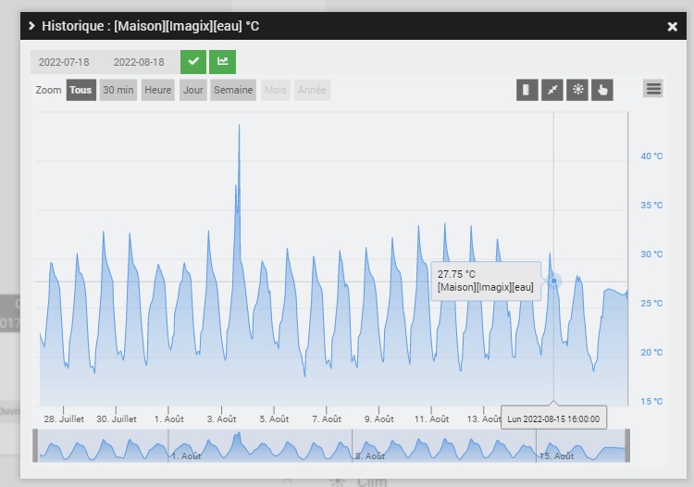694x487 pixels.
Task: Click the 15 °C axis label
Action: [651, 401]
